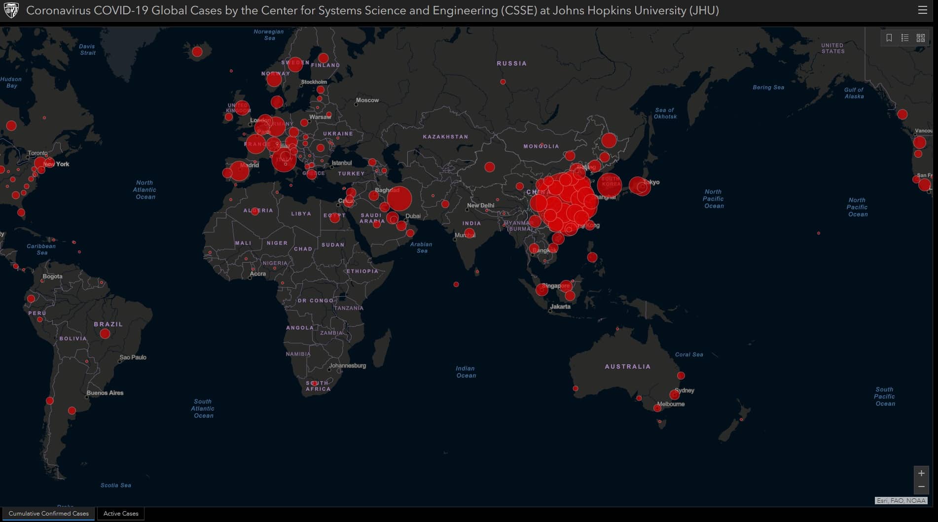Click the Johns Hopkins shield logo
This screenshot has width=938, height=522.
(11, 10)
